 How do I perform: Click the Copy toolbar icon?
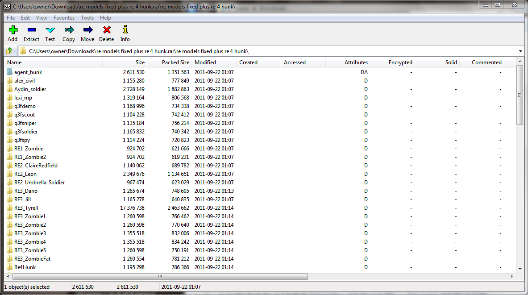tap(69, 30)
